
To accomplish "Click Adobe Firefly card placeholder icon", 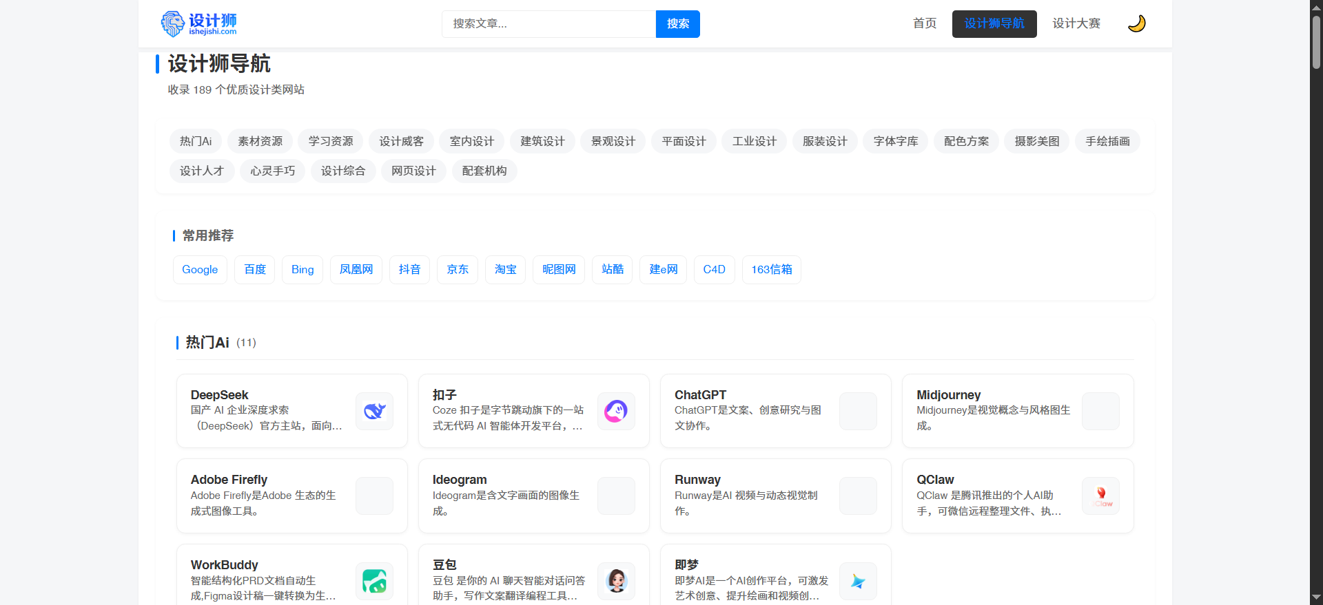I will pyautogui.click(x=374, y=496).
